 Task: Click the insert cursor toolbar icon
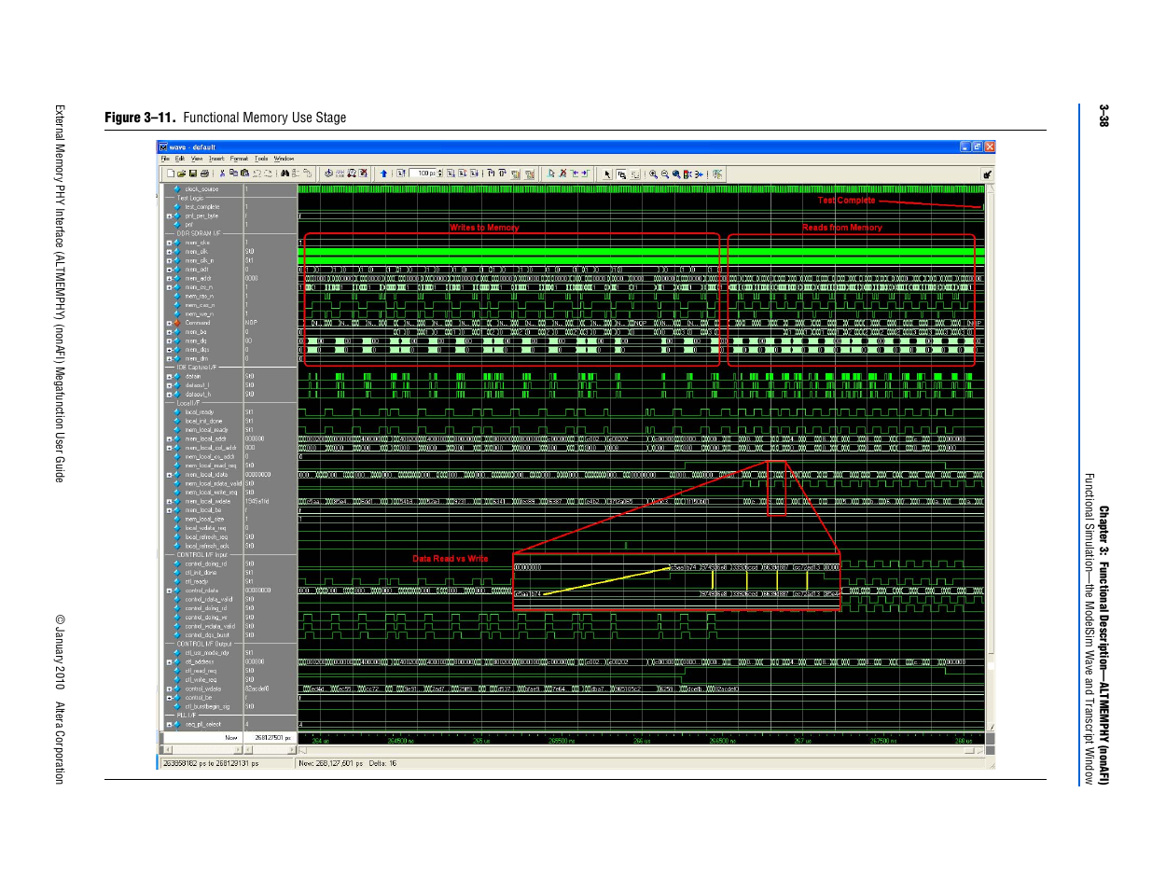click(551, 174)
